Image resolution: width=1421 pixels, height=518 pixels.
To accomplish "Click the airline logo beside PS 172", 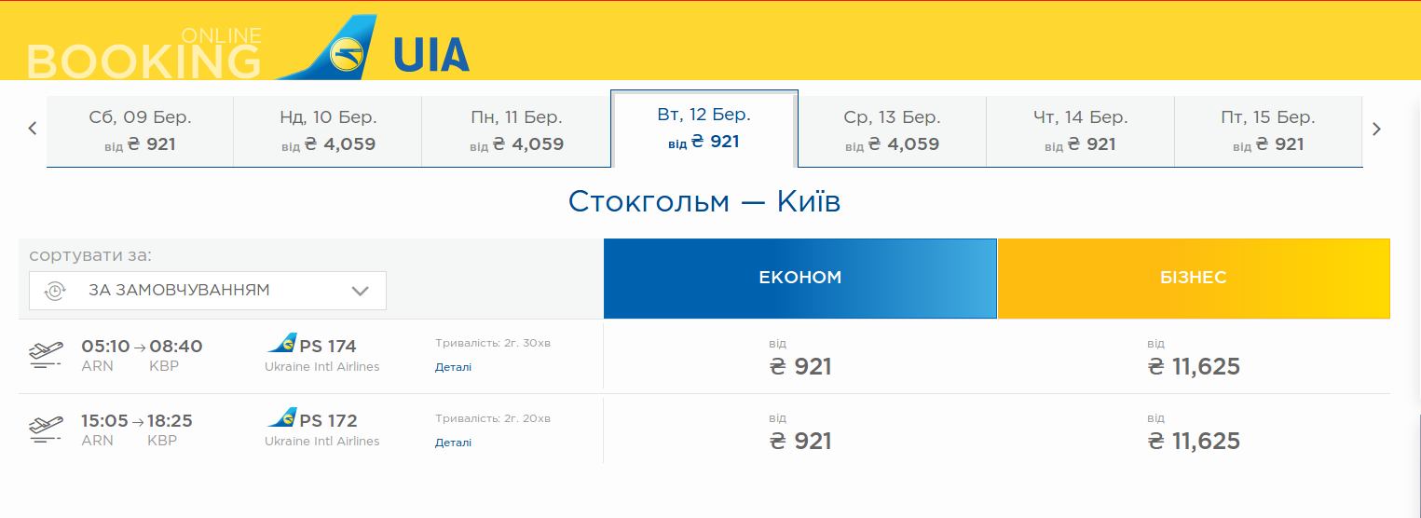I will (x=281, y=419).
